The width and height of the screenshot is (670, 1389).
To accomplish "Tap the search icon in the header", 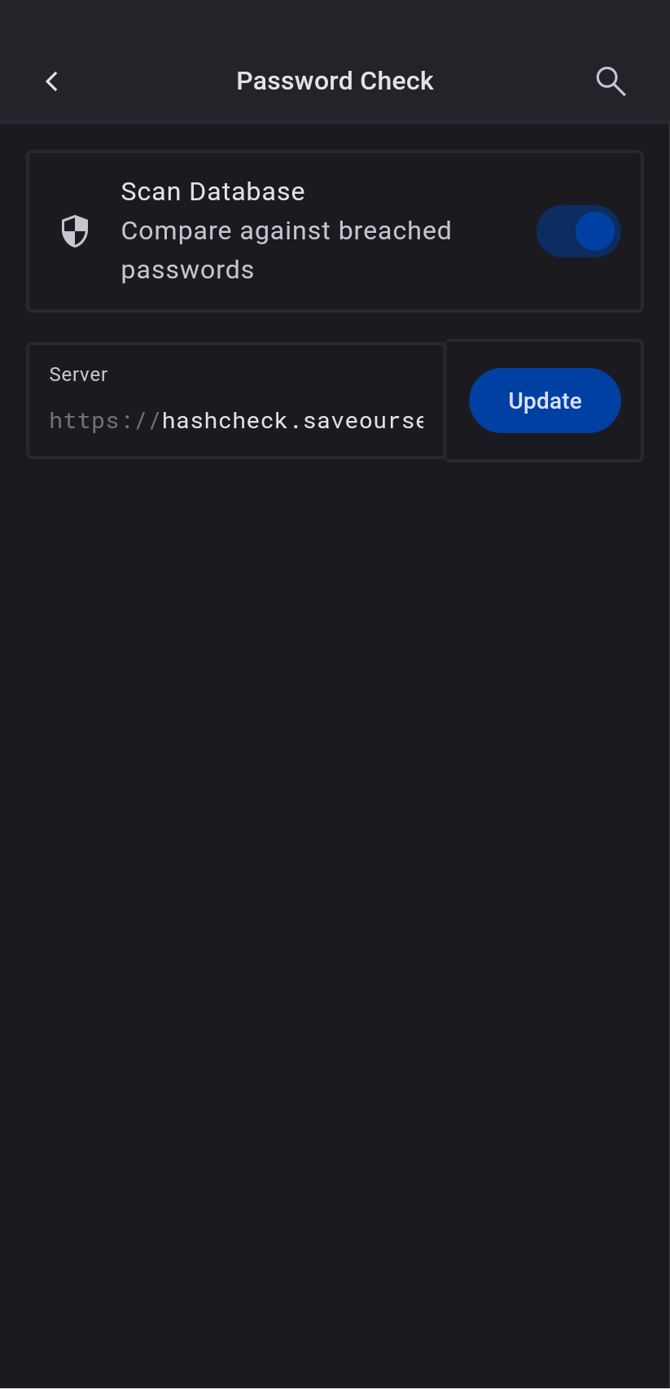I will pyautogui.click(x=611, y=81).
